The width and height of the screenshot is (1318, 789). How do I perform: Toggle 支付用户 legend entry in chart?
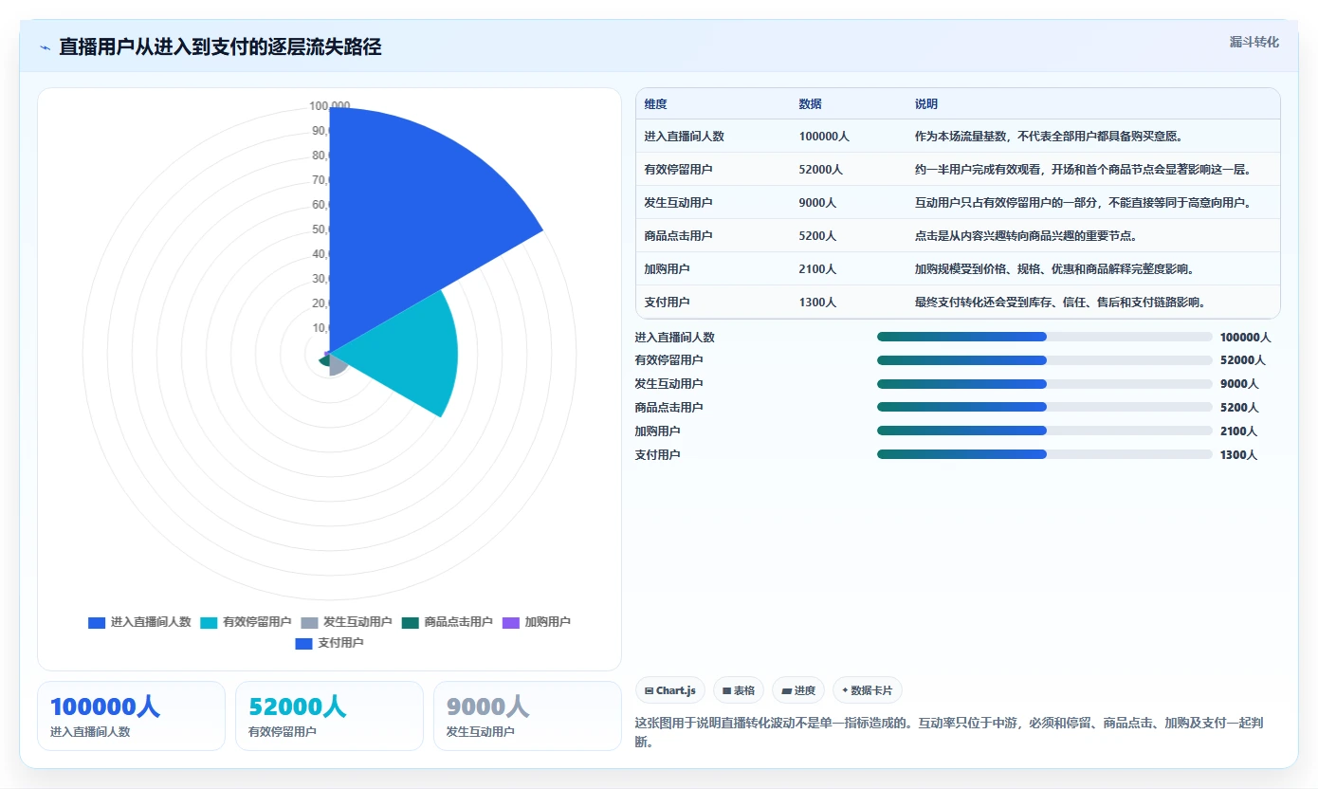(x=329, y=643)
